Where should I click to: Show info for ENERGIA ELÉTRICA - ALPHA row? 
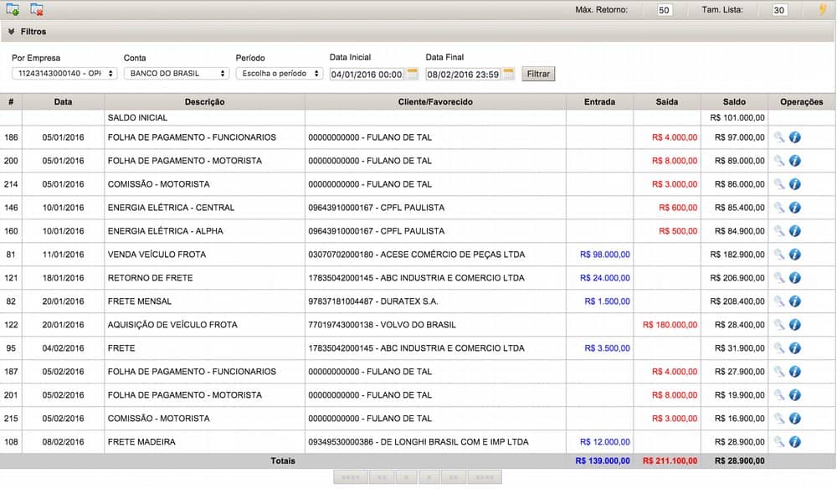coord(795,231)
